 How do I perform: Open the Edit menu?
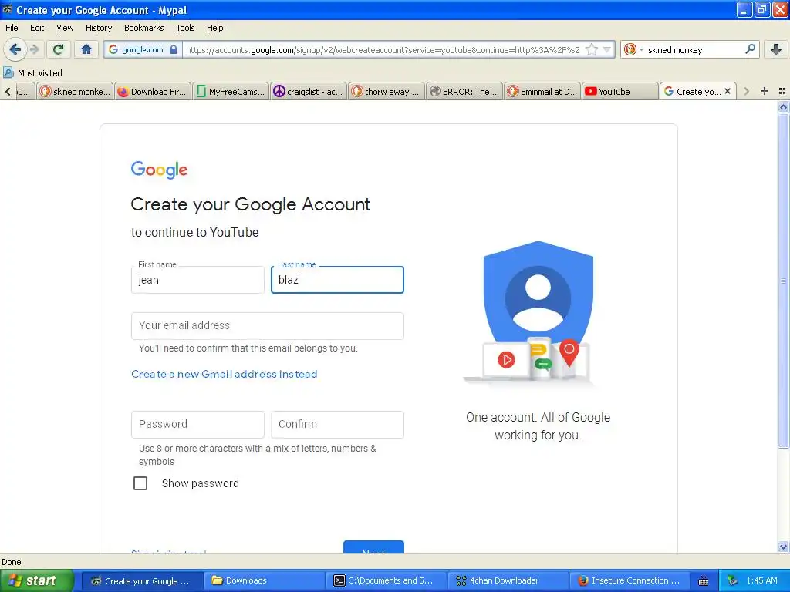(x=37, y=28)
